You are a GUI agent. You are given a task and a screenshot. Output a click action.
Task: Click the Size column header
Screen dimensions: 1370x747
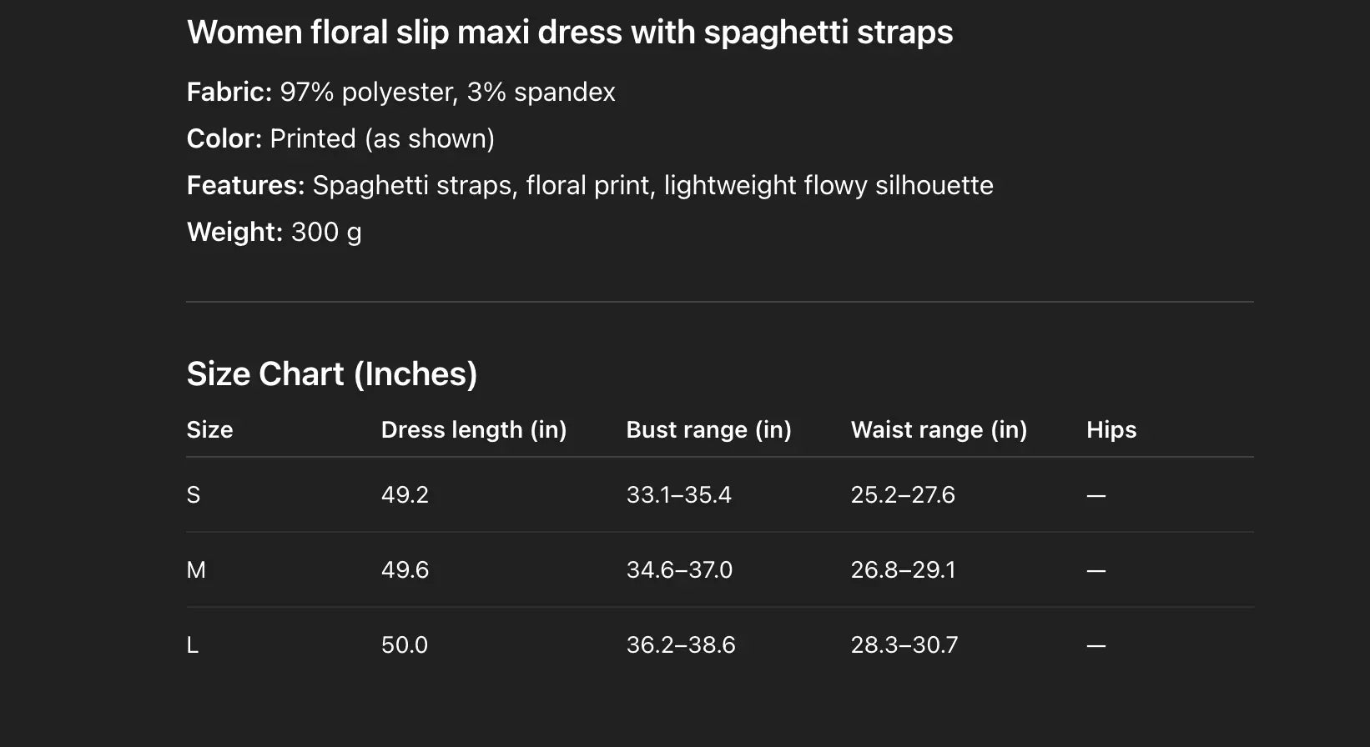[209, 429]
